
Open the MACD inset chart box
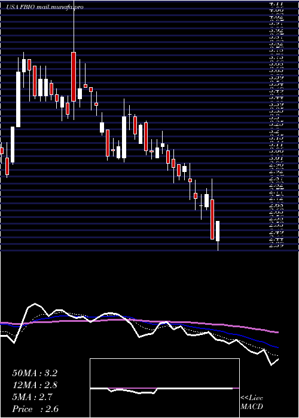coord(164,388)
